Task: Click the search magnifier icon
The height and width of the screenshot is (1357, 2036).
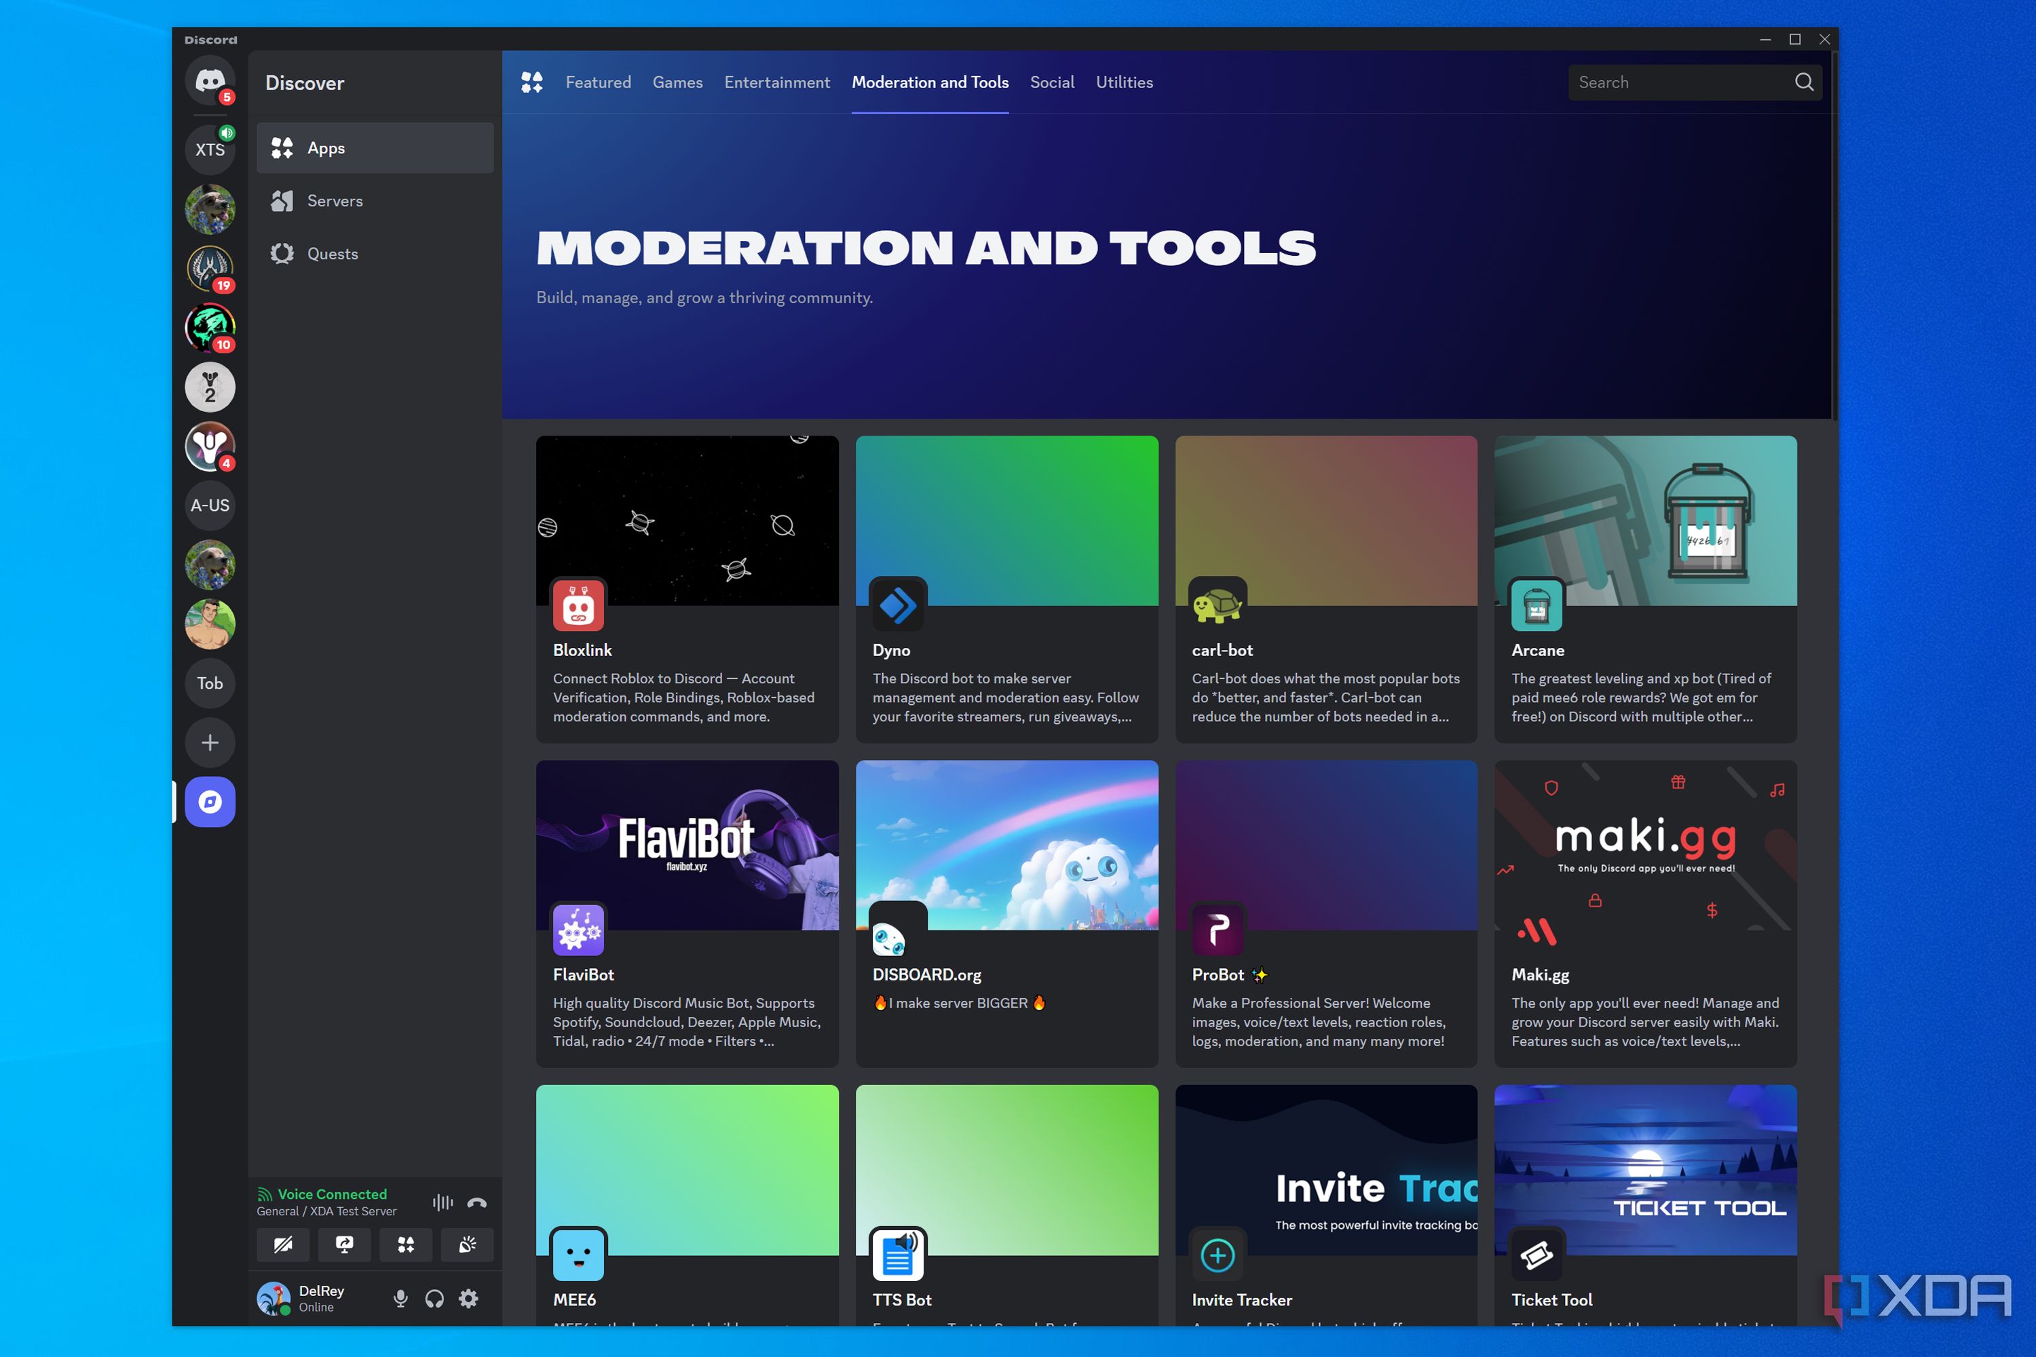Action: point(1804,82)
